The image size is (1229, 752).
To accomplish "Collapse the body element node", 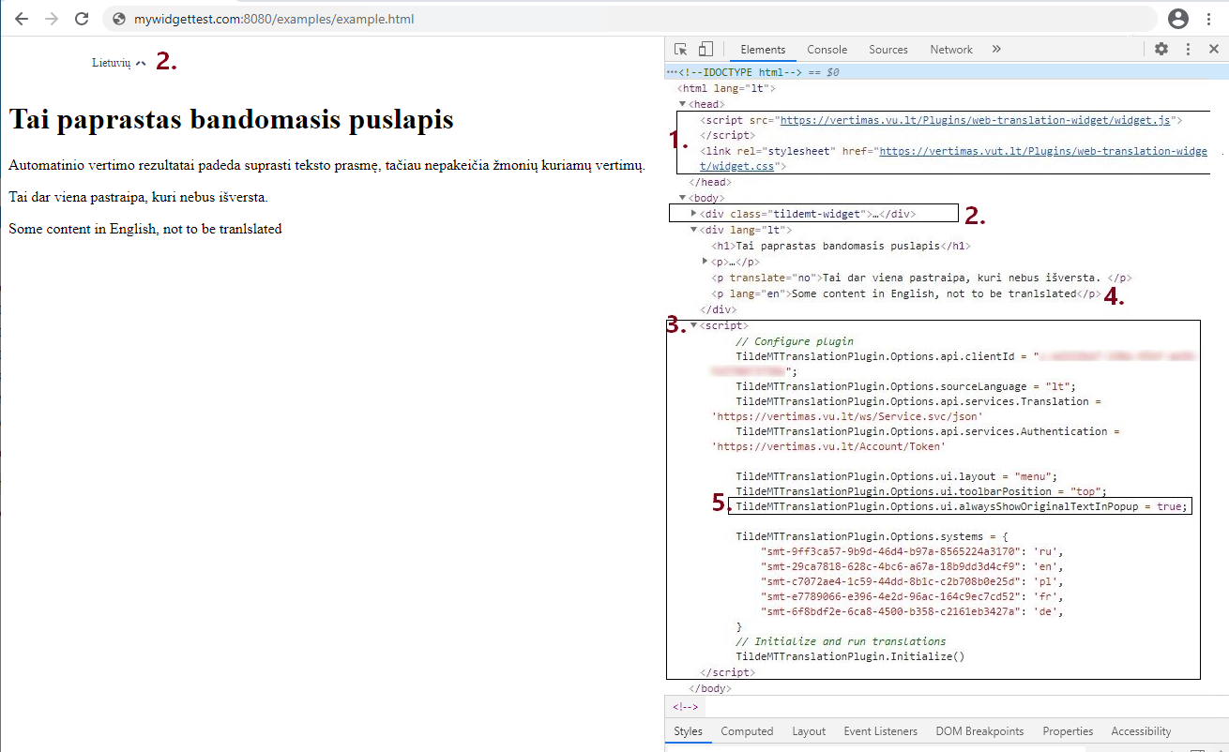I will [x=683, y=199].
